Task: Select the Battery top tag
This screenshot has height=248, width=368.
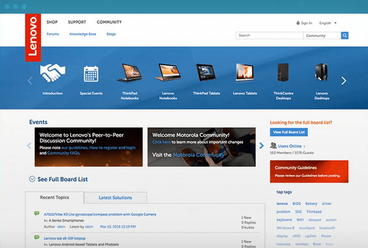Action: 311,204
